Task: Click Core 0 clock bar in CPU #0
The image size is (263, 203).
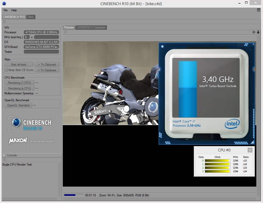Action: (218, 160)
